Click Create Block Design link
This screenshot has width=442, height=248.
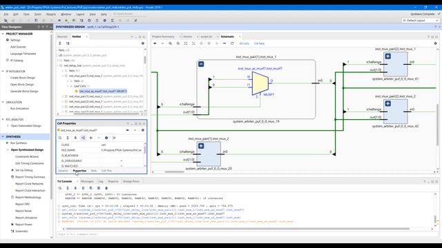23,78
